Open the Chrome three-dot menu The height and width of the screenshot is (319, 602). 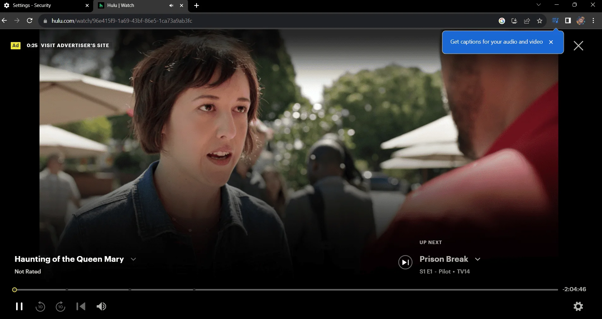[x=593, y=21]
